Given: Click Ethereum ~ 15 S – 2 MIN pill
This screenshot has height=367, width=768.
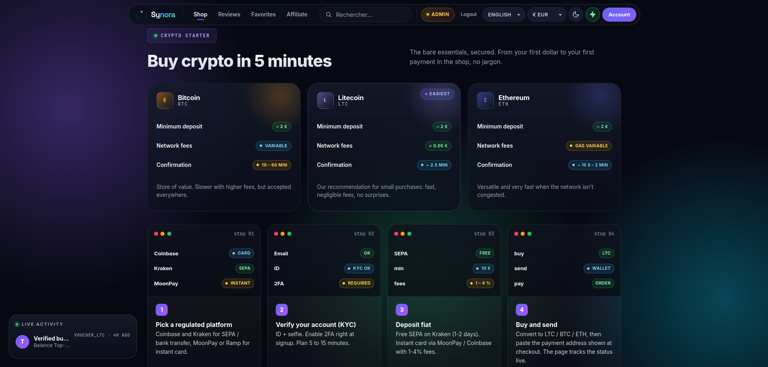Looking at the screenshot, I should [590, 165].
